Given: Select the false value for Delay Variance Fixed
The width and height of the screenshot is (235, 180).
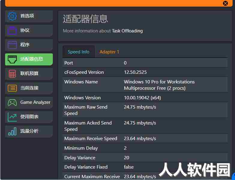Looking at the screenshot, I should [129, 167].
